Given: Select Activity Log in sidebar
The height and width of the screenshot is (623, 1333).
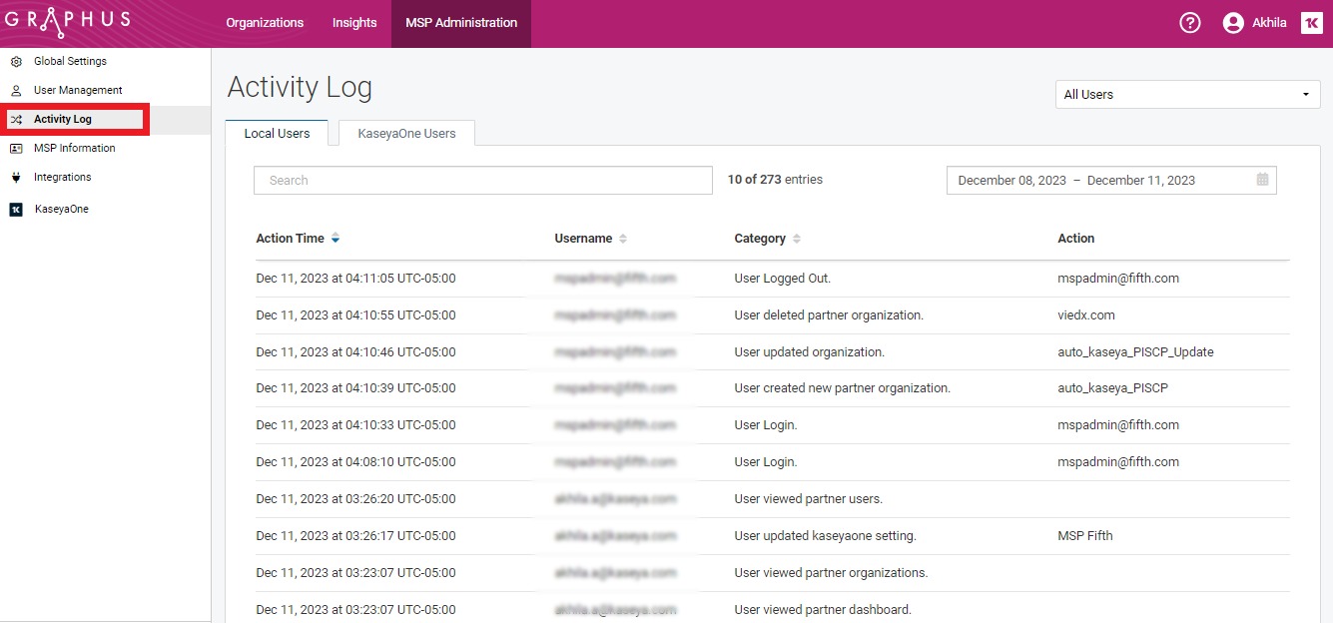Looking at the screenshot, I should (63, 120).
